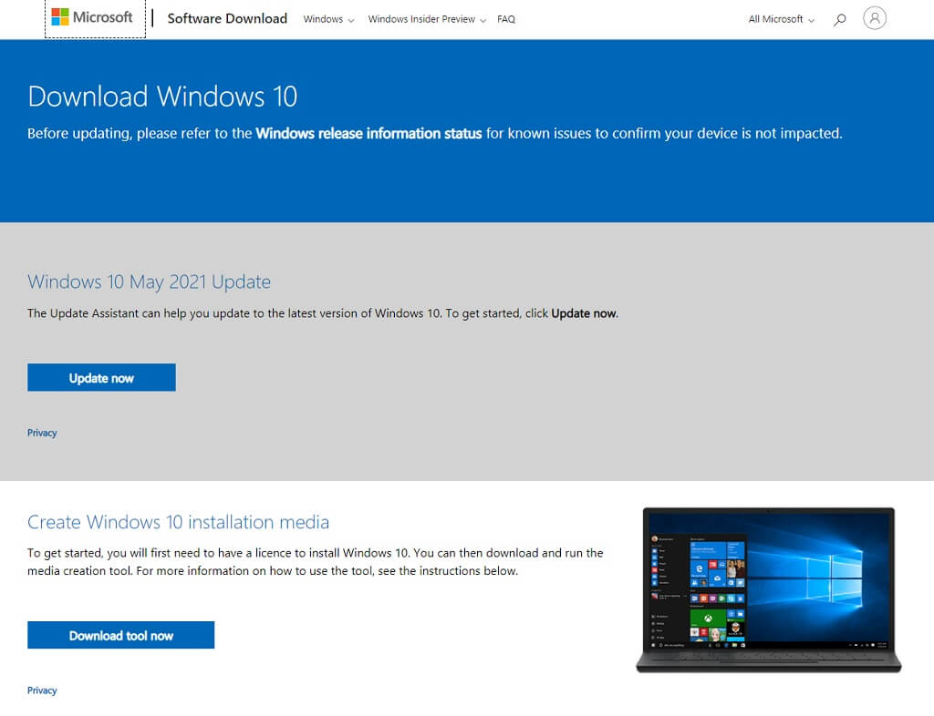934x716 pixels.
Task: Expand the All Microsoft menu
Action: point(781,19)
